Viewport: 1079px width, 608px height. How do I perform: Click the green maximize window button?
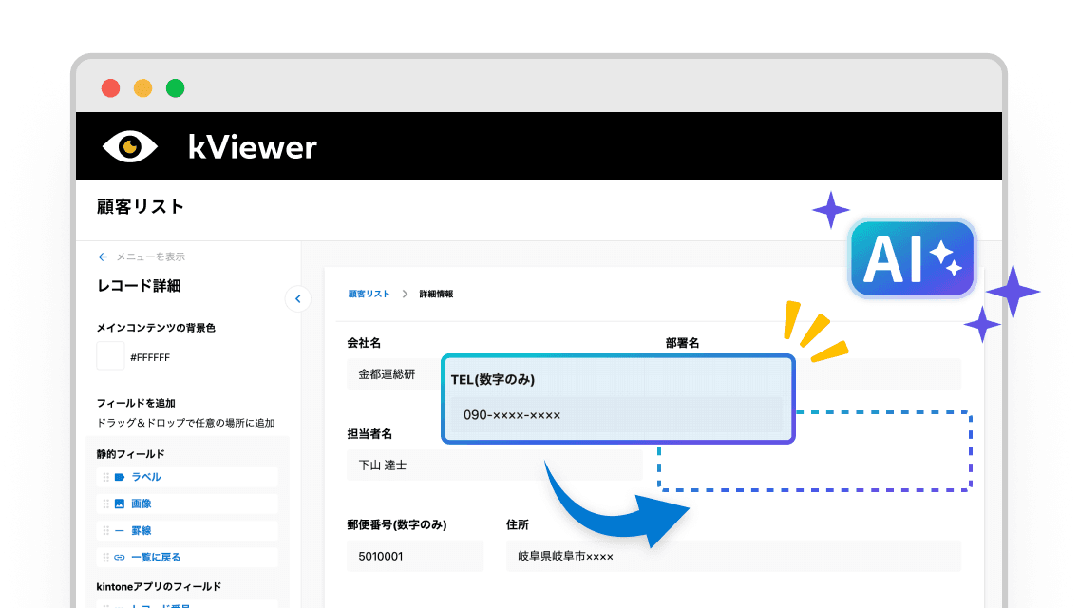click(x=176, y=88)
